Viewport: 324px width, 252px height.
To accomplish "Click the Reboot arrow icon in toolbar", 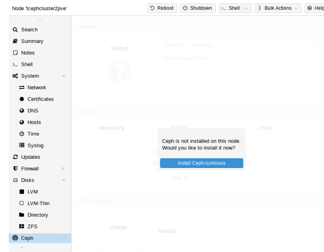I will [152, 8].
